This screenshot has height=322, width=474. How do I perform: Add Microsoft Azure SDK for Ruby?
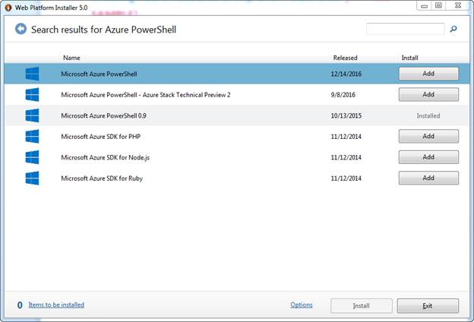[x=428, y=178]
